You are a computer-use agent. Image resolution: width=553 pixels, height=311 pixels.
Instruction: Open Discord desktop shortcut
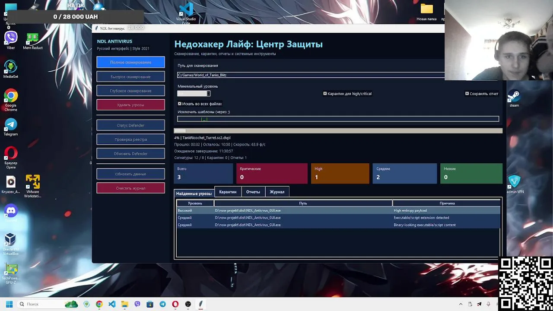pos(11,213)
